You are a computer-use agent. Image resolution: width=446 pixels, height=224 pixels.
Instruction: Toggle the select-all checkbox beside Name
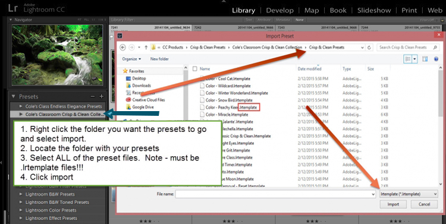pyautogui.click(x=195, y=69)
